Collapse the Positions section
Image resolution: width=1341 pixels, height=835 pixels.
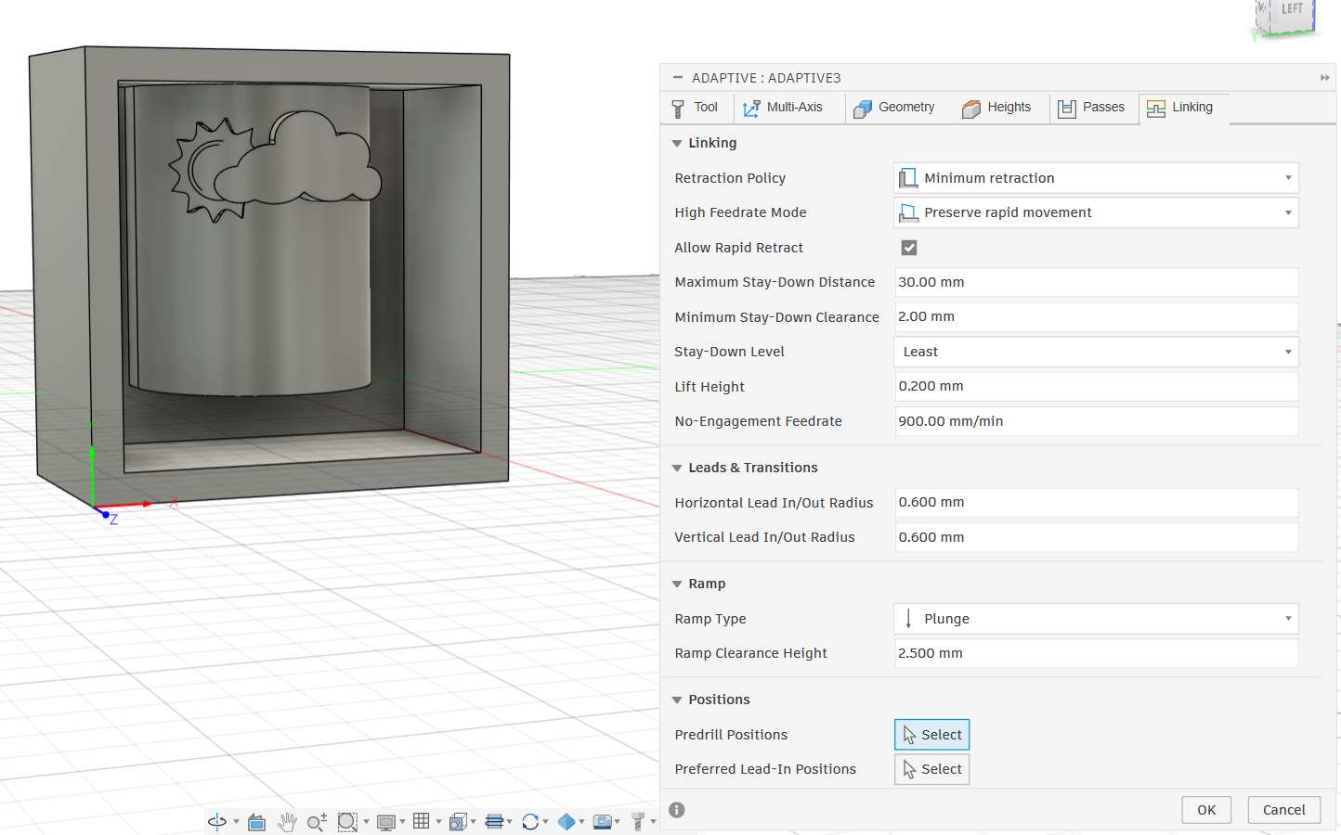[x=677, y=700]
